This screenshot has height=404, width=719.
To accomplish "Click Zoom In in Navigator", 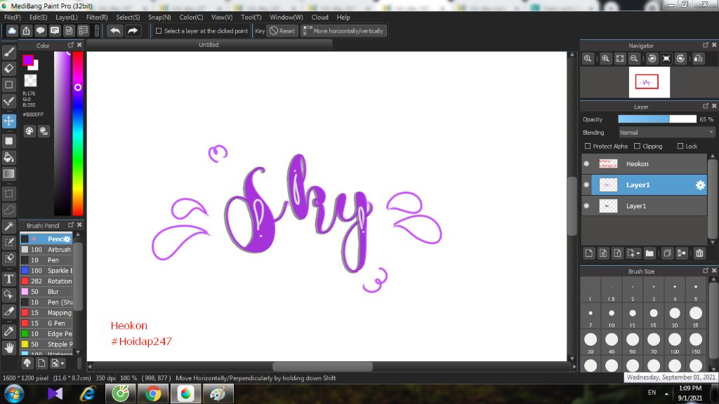I will tap(605, 58).
